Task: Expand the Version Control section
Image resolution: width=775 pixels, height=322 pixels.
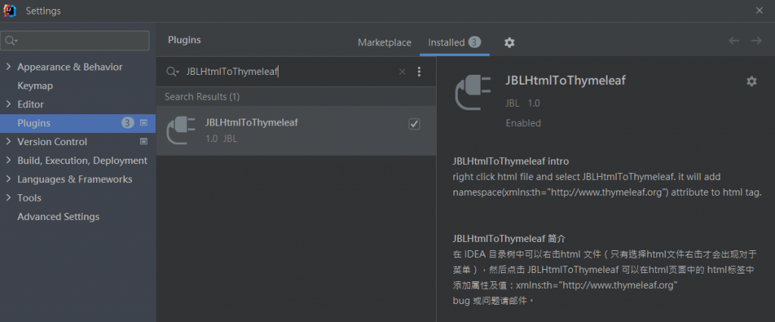Action: click(x=8, y=142)
